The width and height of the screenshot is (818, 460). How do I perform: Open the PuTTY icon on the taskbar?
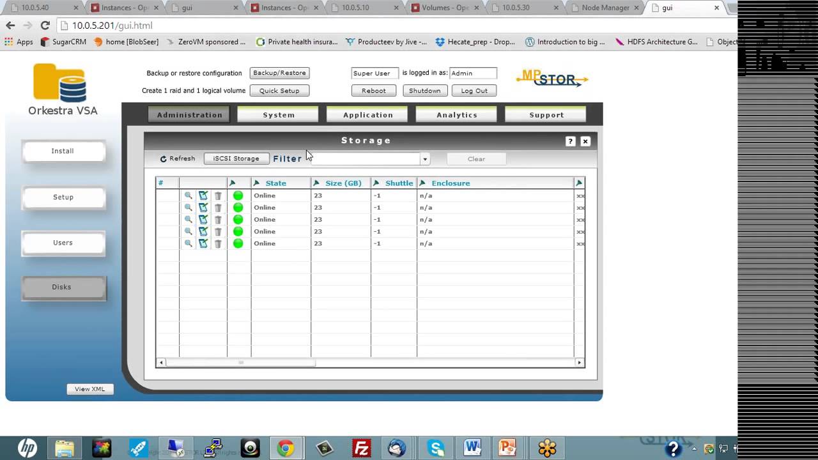[213, 448]
